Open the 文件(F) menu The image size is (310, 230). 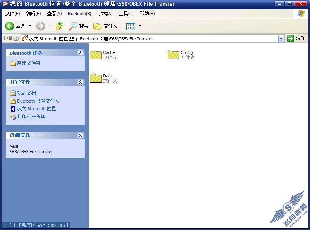point(12,14)
